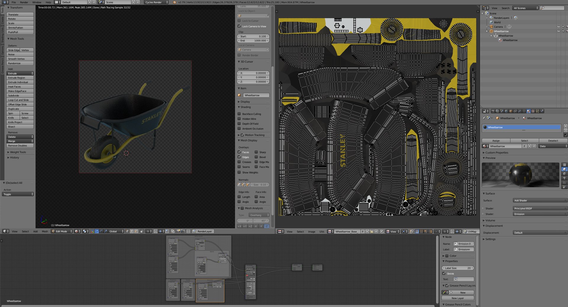This screenshot has height=307, width=568.
Task: Open the Extrude dropdown in Mesh Tools
Action: click(20, 73)
